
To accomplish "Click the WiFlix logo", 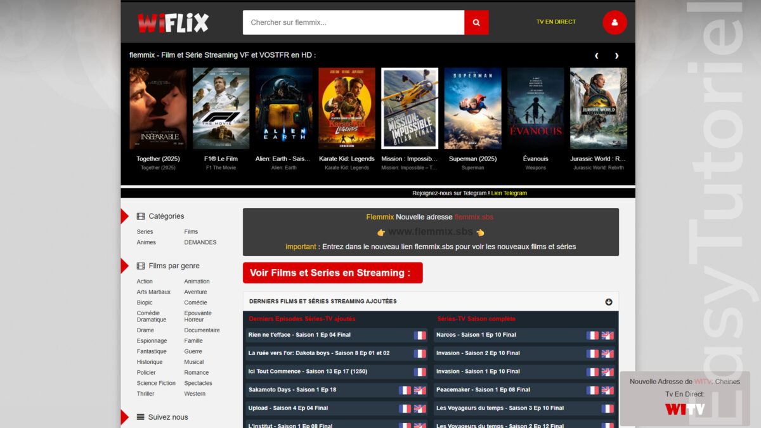I will click(173, 23).
